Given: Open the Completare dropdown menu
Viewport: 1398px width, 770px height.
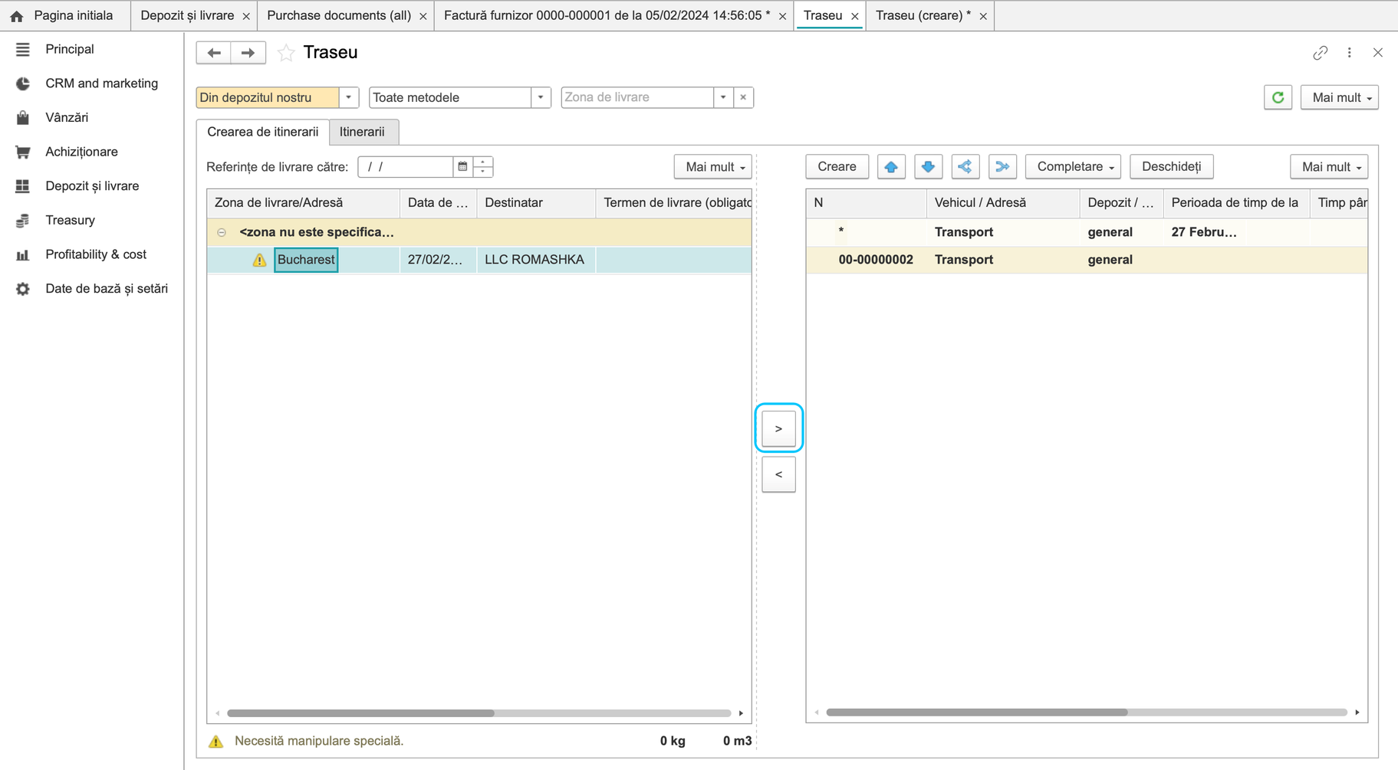Looking at the screenshot, I should [1073, 166].
